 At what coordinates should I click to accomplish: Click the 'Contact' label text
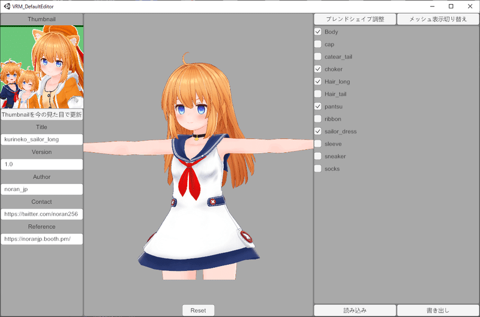coord(41,202)
